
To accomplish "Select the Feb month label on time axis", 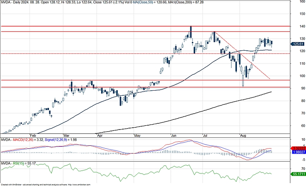I will click(33, 136).
